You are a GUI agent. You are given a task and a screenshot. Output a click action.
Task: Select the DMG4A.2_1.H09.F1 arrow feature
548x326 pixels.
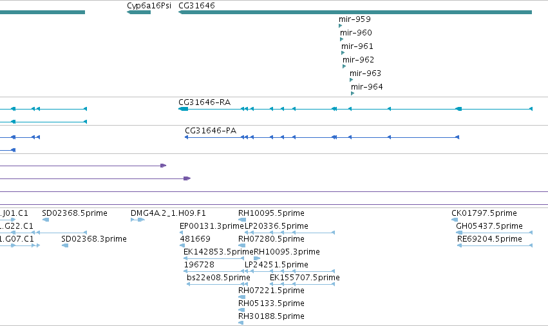click(x=138, y=220)
